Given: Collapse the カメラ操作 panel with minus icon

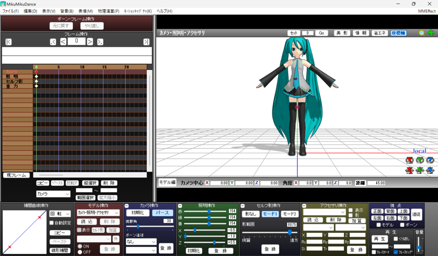Looking at the screenshot, I should pyautogui.click(x=126, y=206).
